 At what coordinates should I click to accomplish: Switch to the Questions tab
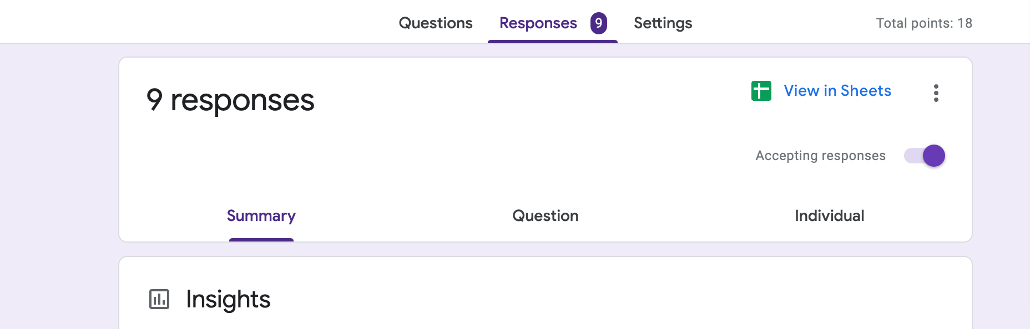pos(436,23)
